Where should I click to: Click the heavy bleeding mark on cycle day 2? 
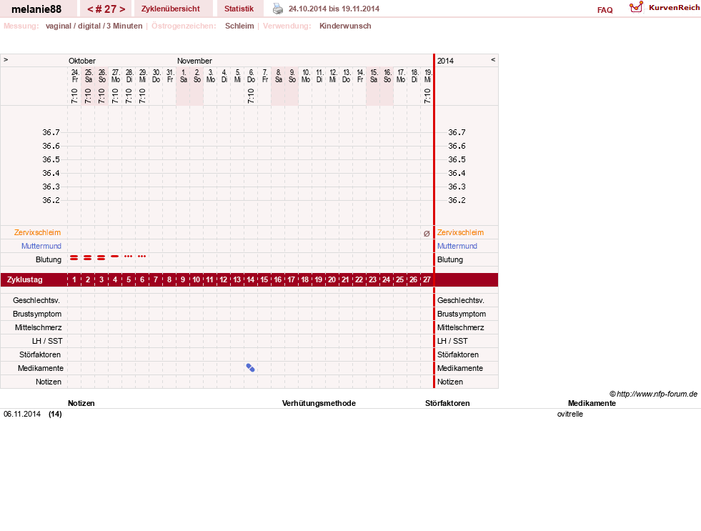pyautogui.click(x=88, y=257)
